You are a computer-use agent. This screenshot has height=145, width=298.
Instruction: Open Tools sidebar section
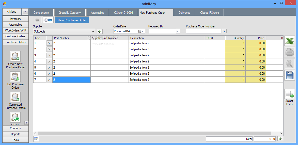tap(15, 140)
